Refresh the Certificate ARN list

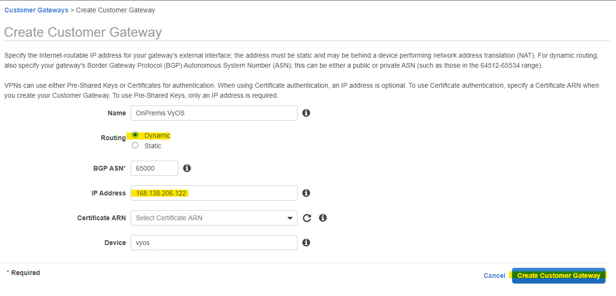[x=307, y=218]
